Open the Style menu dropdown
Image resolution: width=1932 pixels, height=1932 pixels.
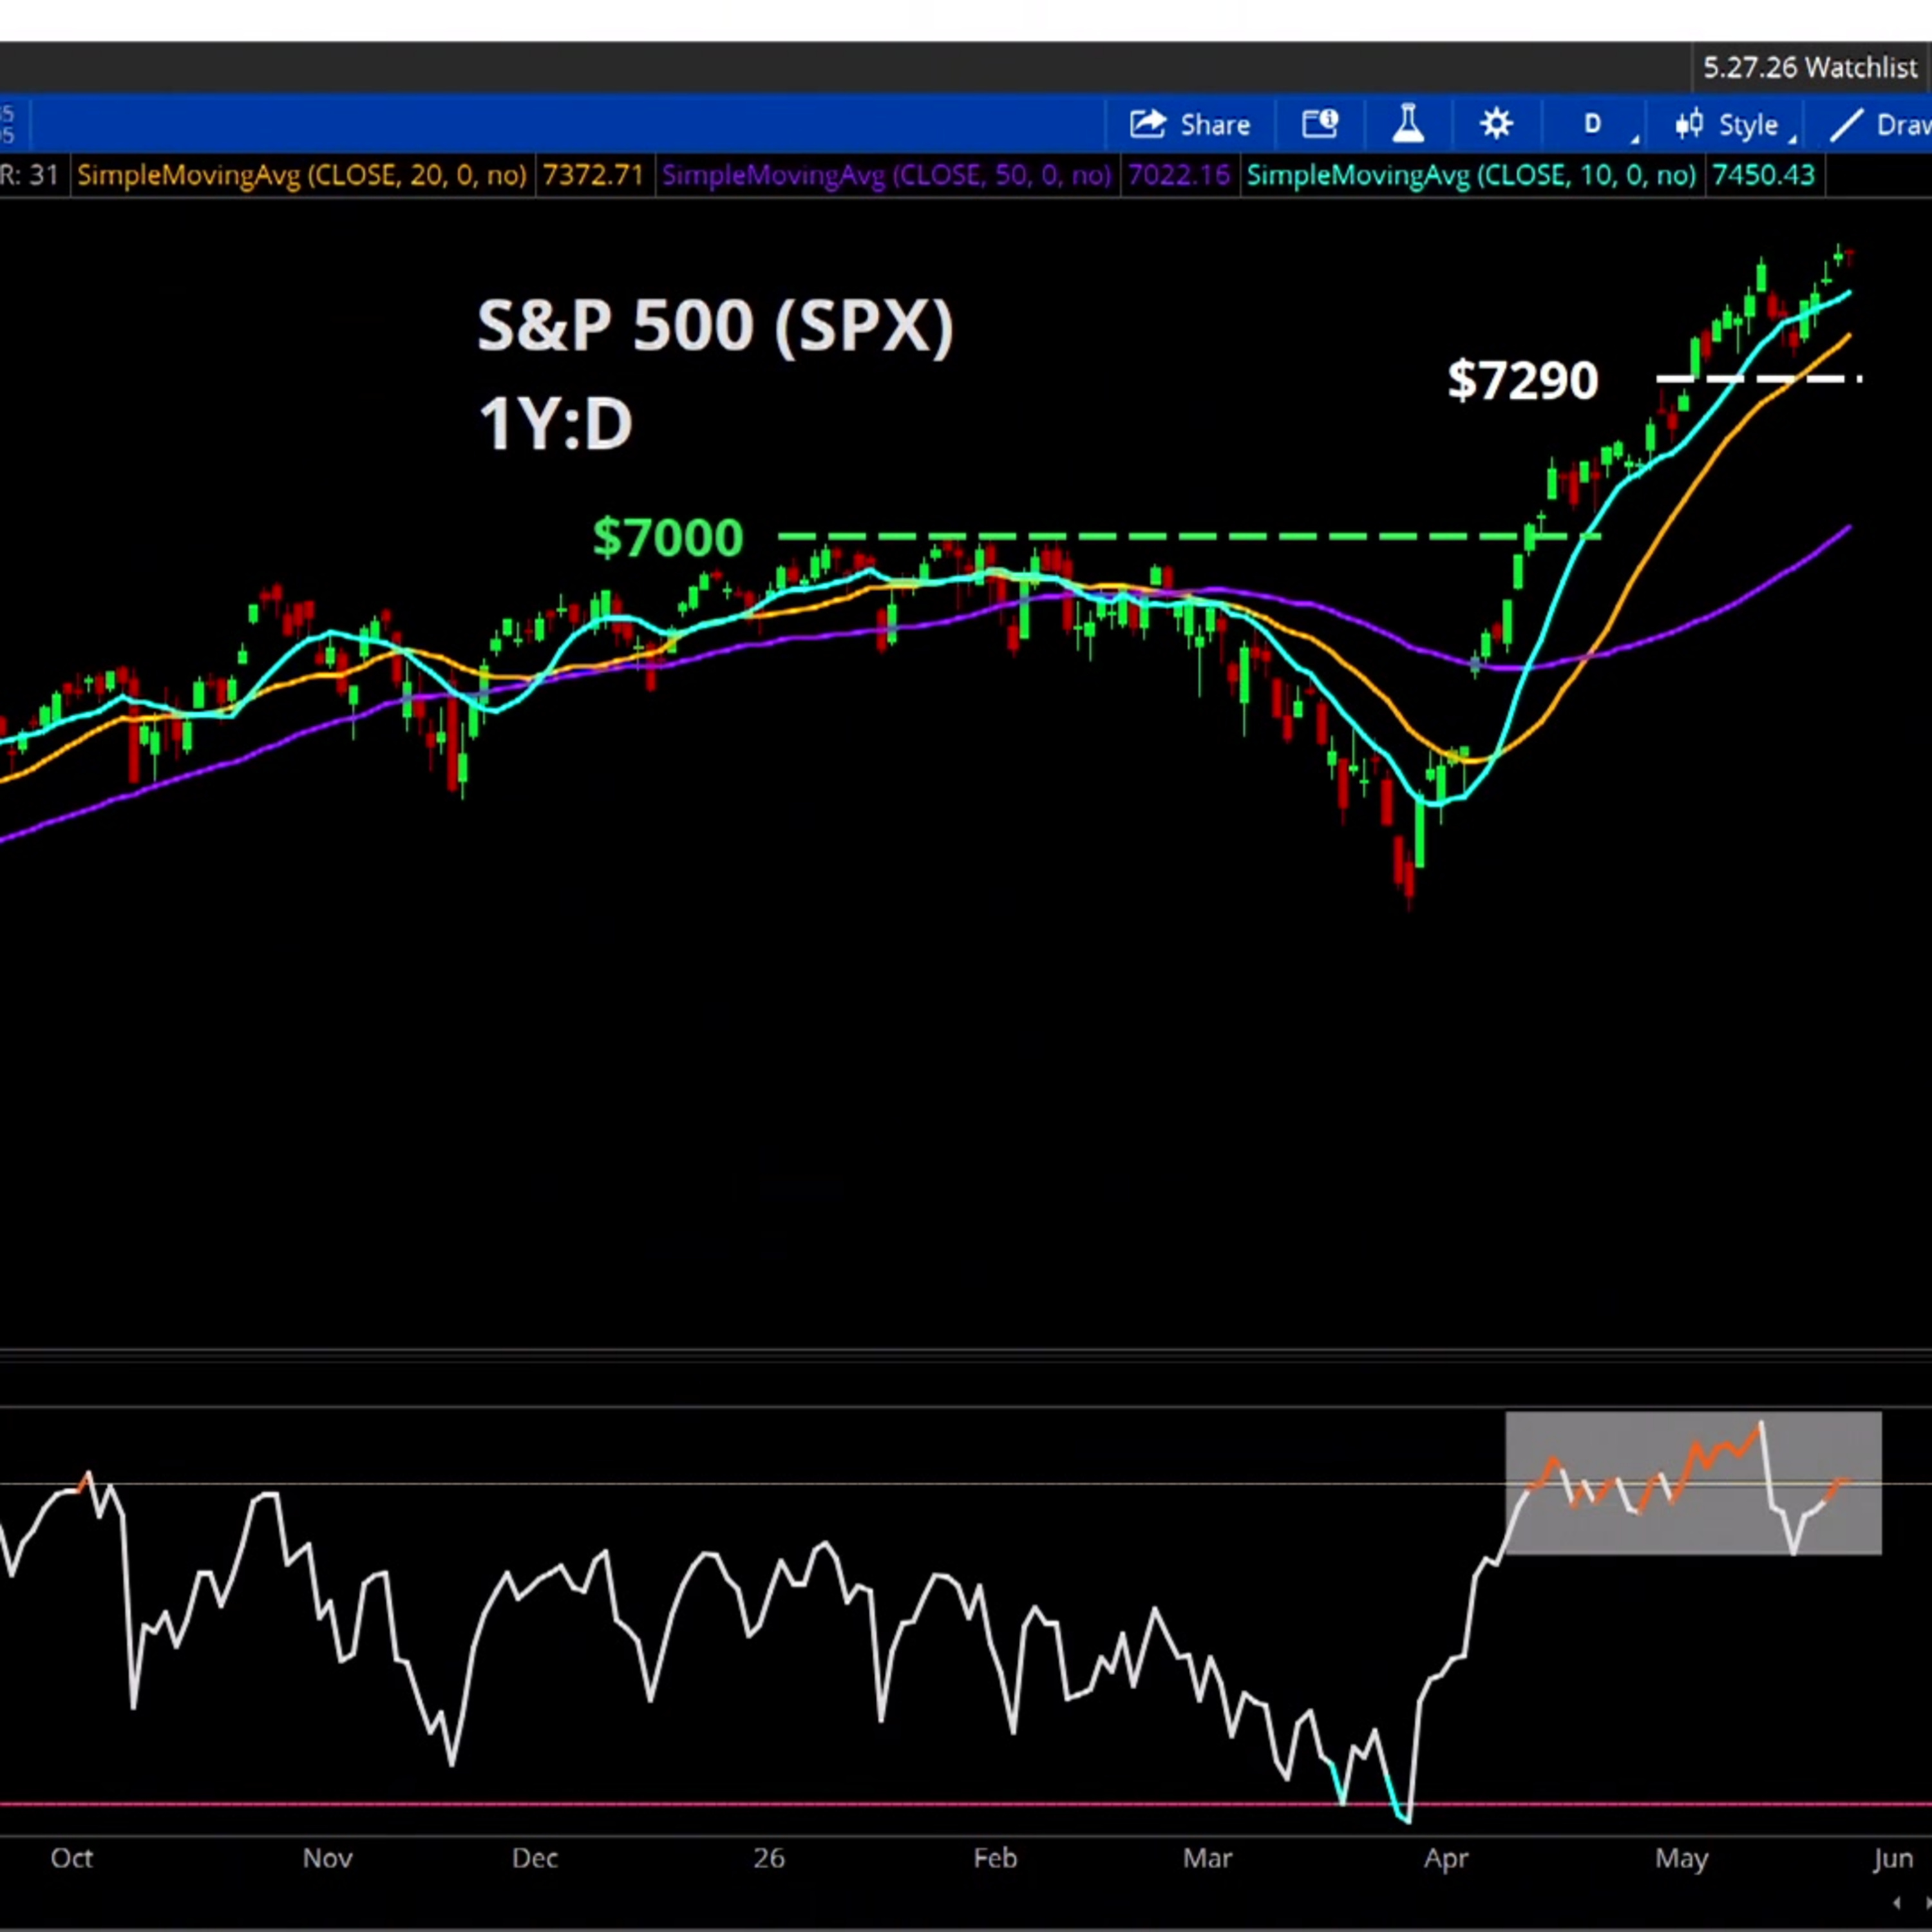click(1736, 125)
